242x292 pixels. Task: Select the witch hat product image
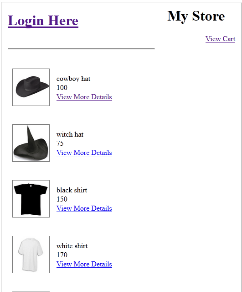31,143
